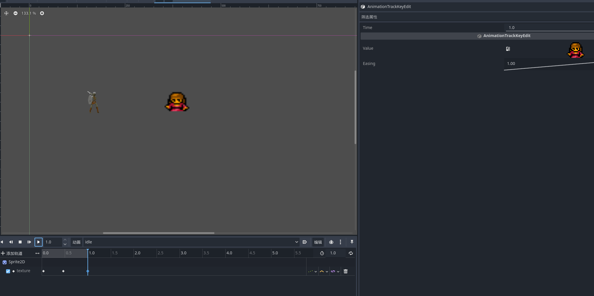This screenshot has width=594, height=296.
Task: Pin the AnimationPlayer panel
Action: tap(352, 242)
